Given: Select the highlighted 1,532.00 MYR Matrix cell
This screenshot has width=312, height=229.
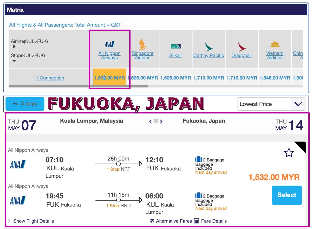Looking at the screenshot, I should 109,77.
